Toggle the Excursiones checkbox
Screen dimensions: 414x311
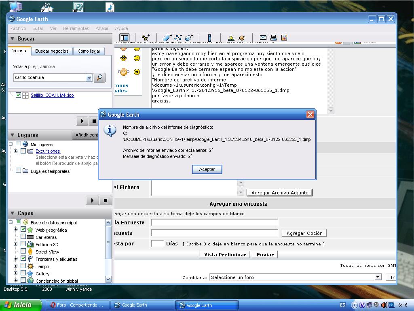pyautogui.click(x=23, y=151)
